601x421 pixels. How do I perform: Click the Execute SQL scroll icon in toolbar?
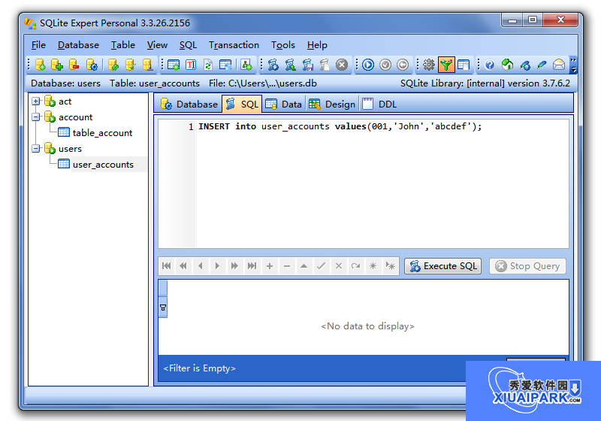pyautogui.click(x=273, y=65)
